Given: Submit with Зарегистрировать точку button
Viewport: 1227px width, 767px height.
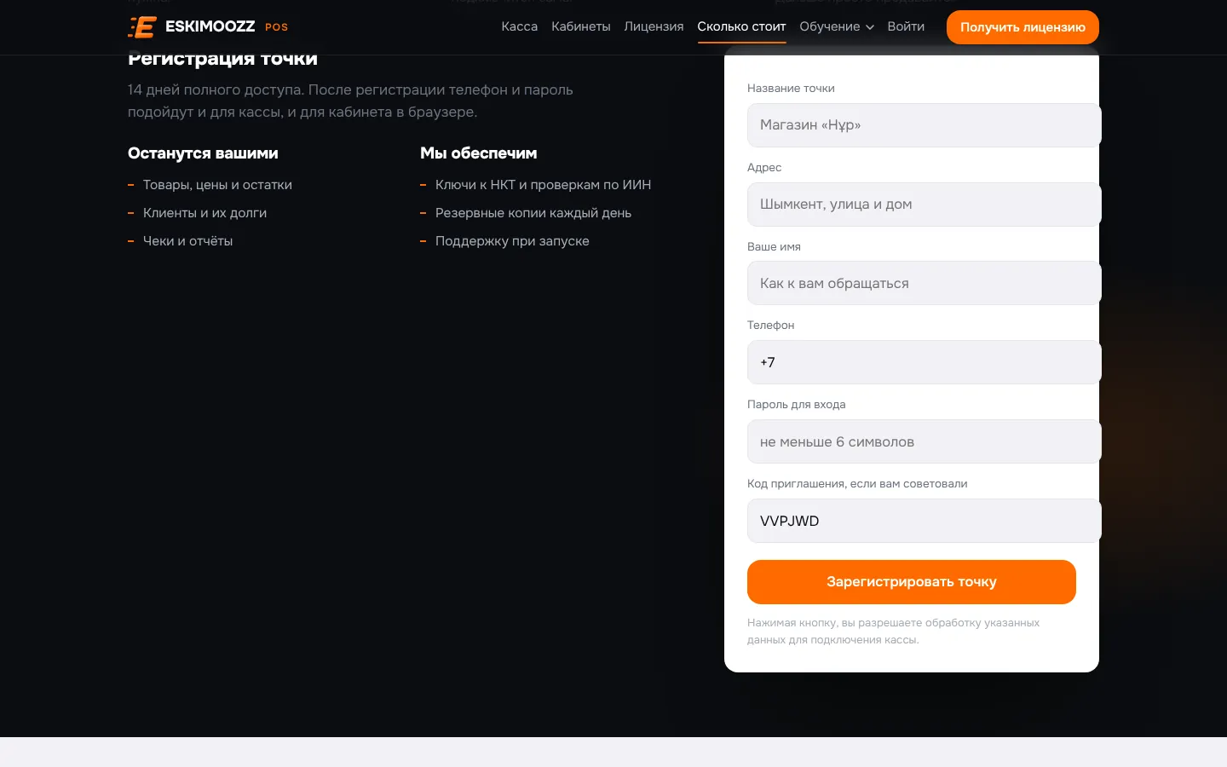Looking at the screenshot, I should point(912,582).
